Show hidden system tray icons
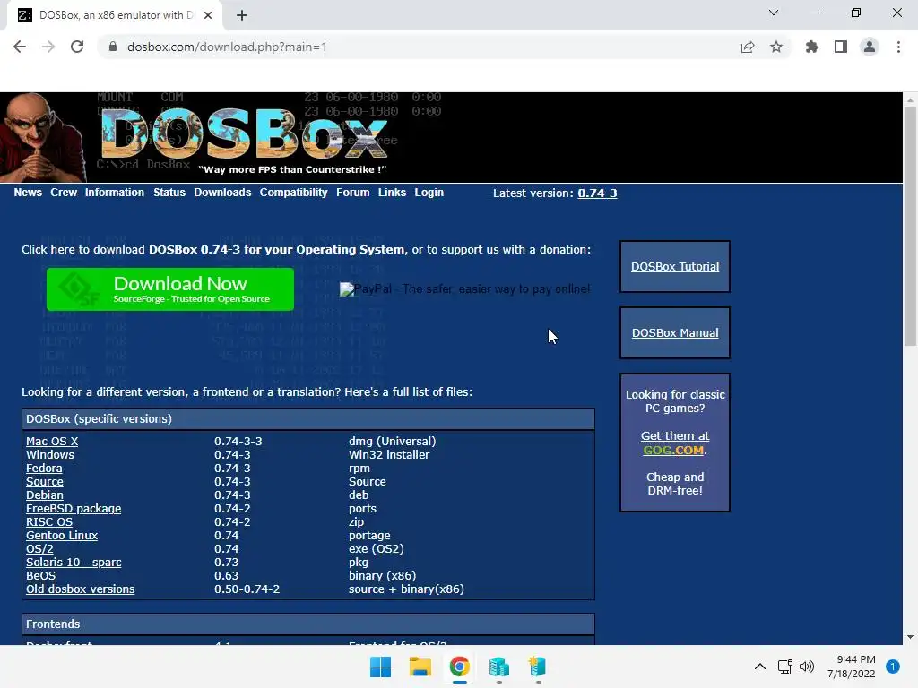This screenshot has height=688, width=918. [x=760, y=666]
